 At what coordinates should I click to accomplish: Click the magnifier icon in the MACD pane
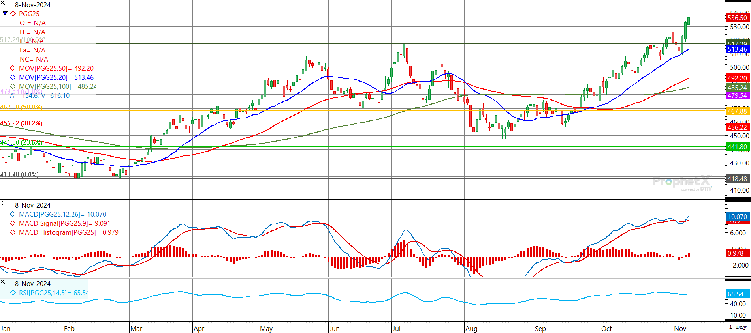(x=3, y=204)
